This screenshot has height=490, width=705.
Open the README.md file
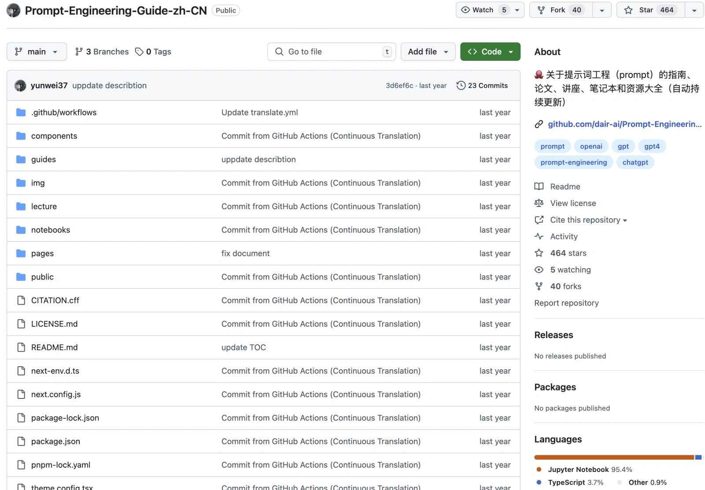pos(54,347)
